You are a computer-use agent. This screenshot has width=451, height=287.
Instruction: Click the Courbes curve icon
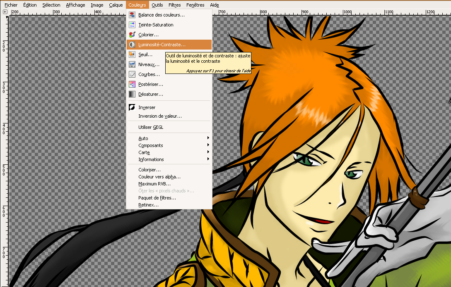(x=132, y=74)
